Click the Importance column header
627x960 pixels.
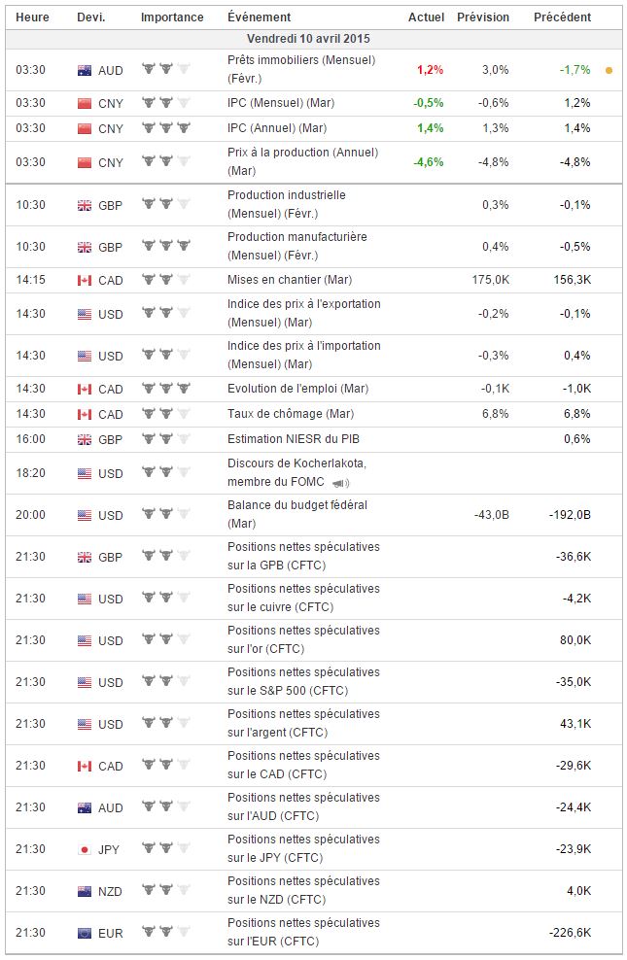click(172, 17)
